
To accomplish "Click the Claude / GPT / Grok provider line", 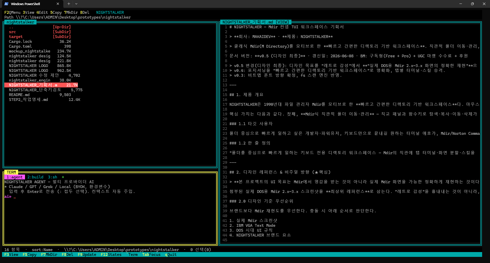I will point(57,187).
